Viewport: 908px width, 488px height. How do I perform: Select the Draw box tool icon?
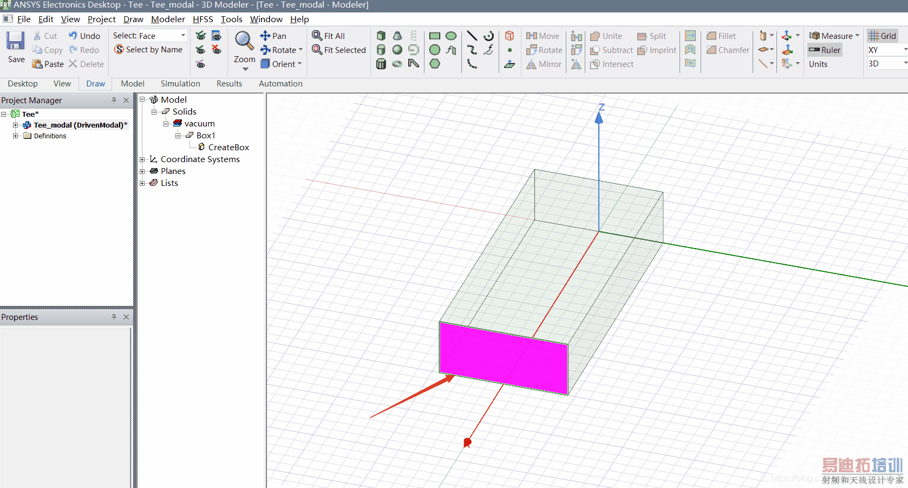[381, 36]
